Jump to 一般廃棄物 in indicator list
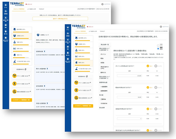This screenshot has height=139, width=176. pyautogui.click(x=104, y=87)
